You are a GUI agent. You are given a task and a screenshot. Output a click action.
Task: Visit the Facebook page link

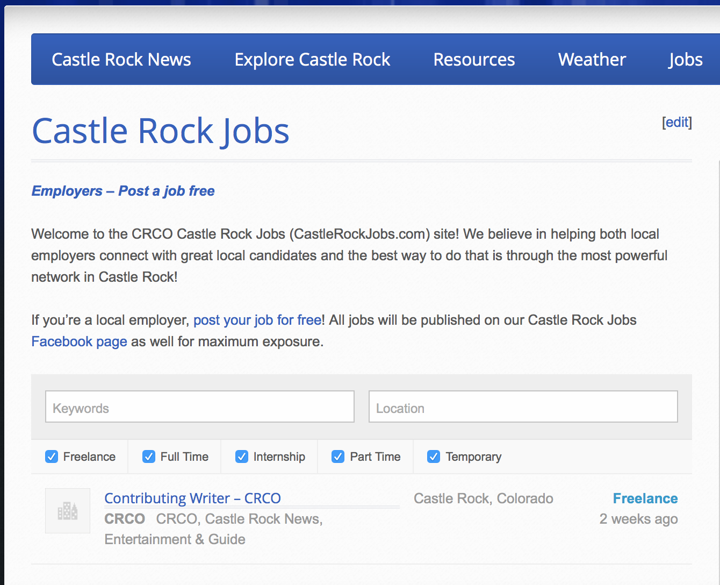(x=79, y=341)
